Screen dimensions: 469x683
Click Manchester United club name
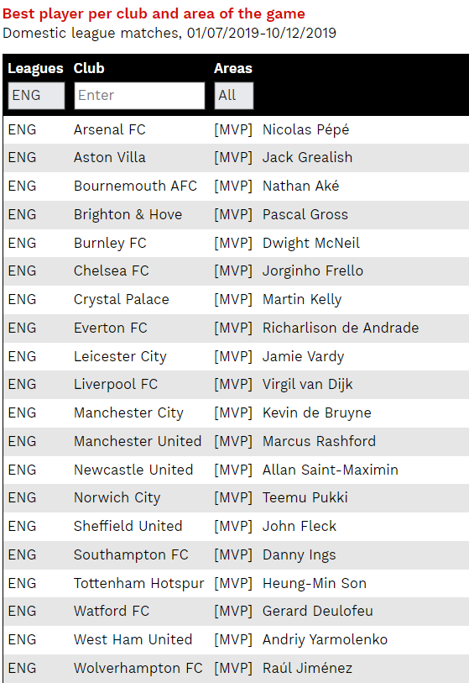tap(138, 441)
